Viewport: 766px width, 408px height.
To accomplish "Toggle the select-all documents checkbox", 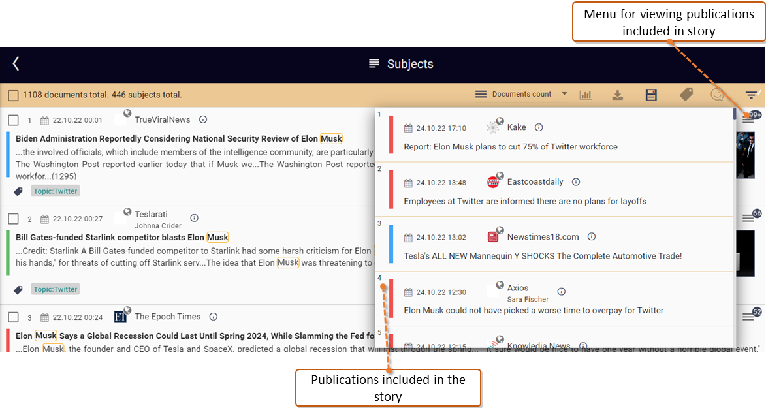I will (x=13, y=95).
